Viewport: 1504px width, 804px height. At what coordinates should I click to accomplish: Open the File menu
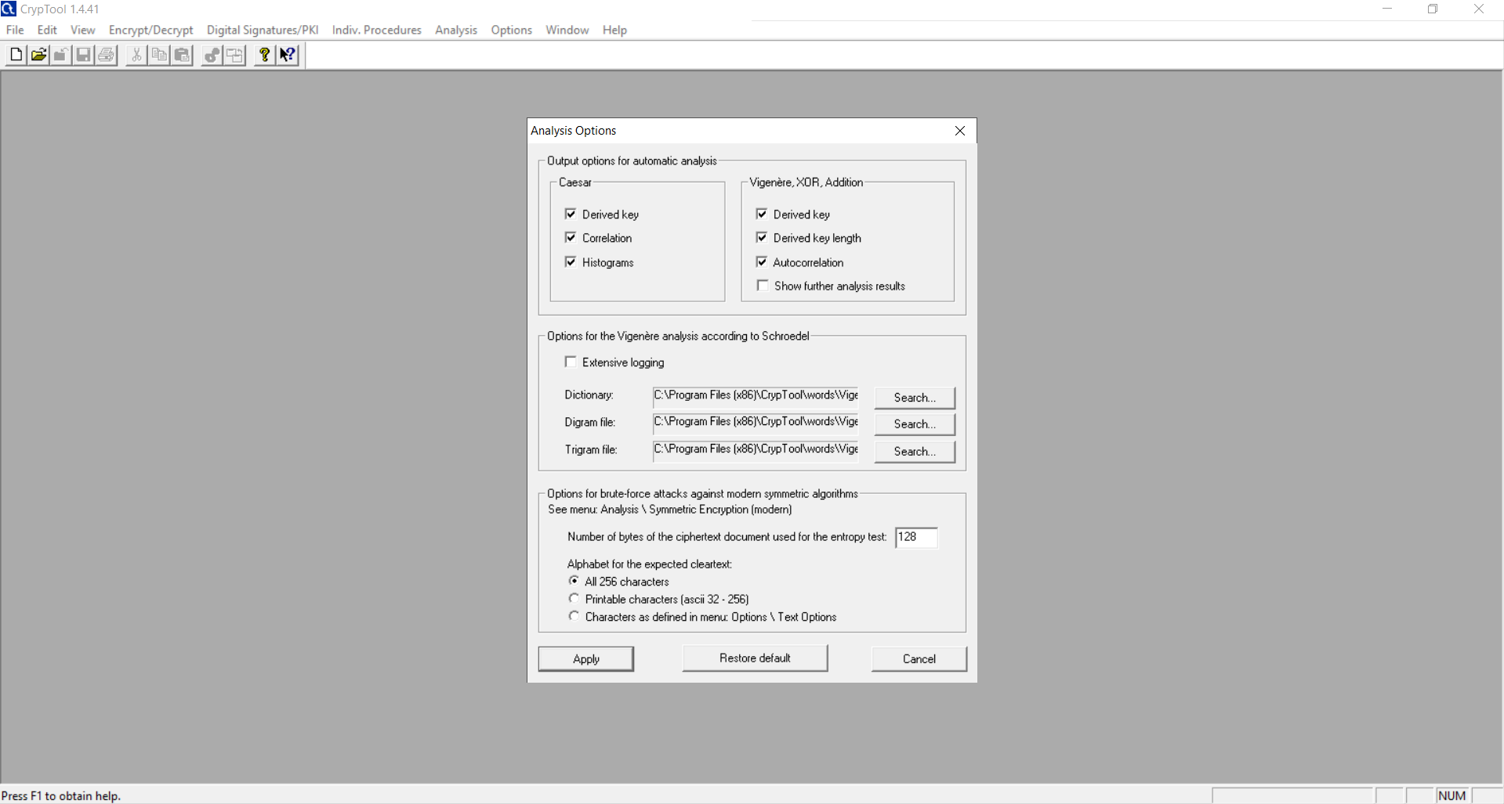coord(15,30)
